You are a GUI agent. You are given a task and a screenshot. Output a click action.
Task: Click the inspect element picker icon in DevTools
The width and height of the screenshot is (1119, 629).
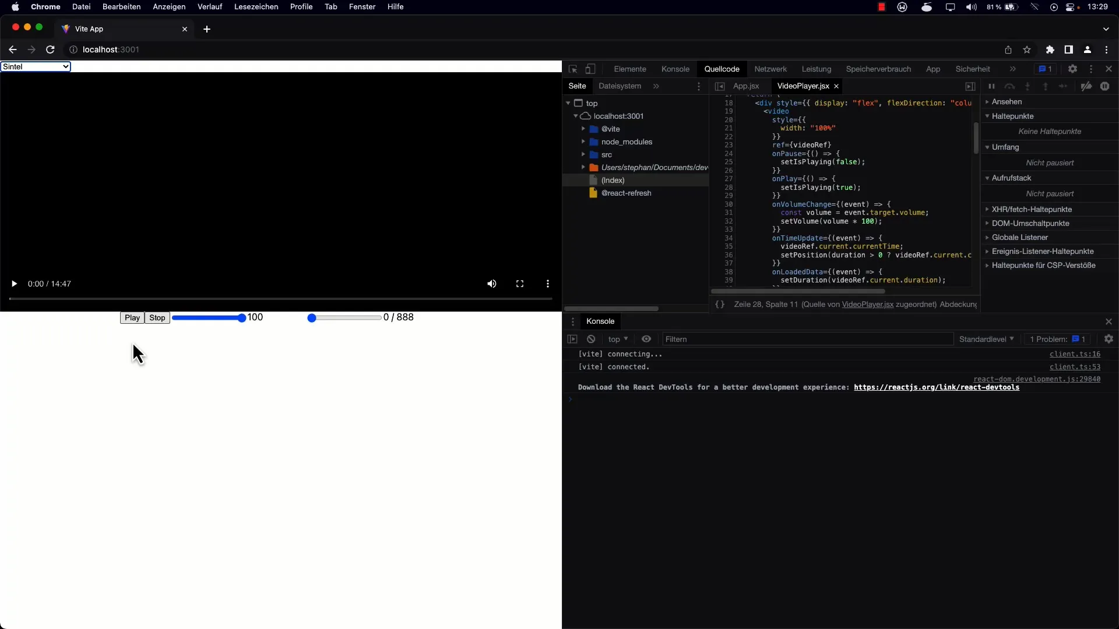(573, 69)
